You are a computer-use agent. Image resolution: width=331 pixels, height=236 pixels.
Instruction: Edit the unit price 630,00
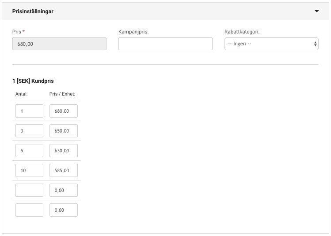click(64, 151)
